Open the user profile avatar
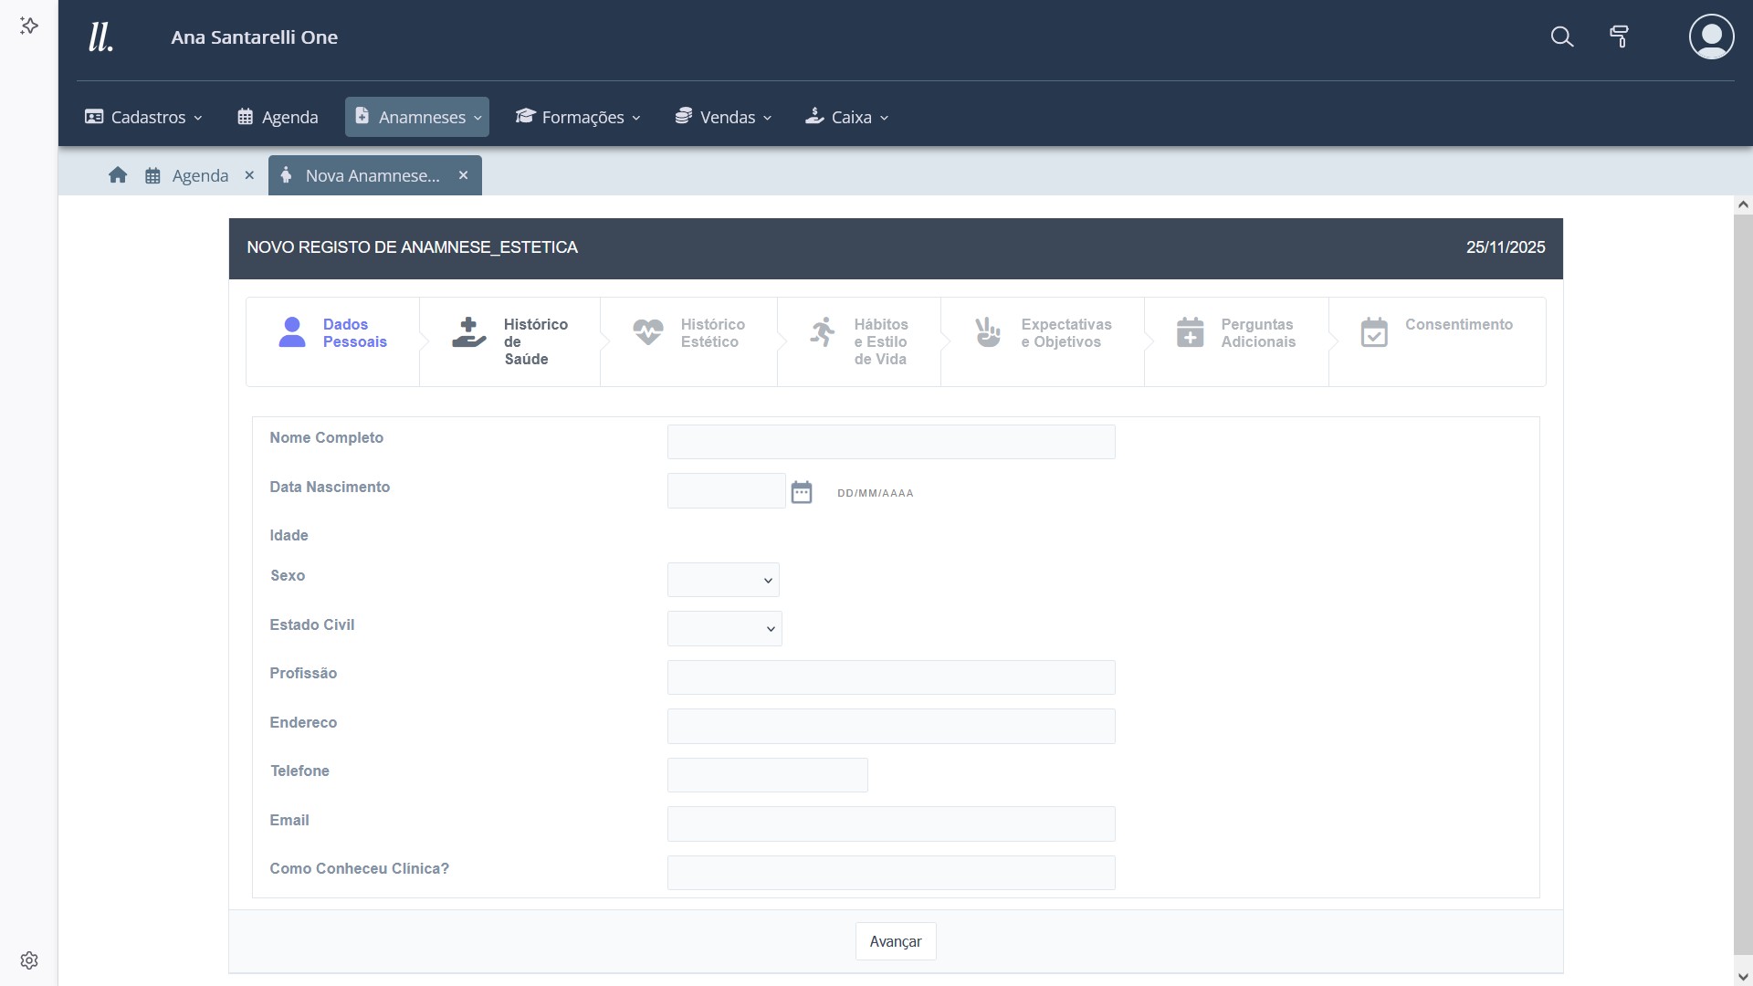The height and width of the screenshot is (986, 1753). (1711, 37)
